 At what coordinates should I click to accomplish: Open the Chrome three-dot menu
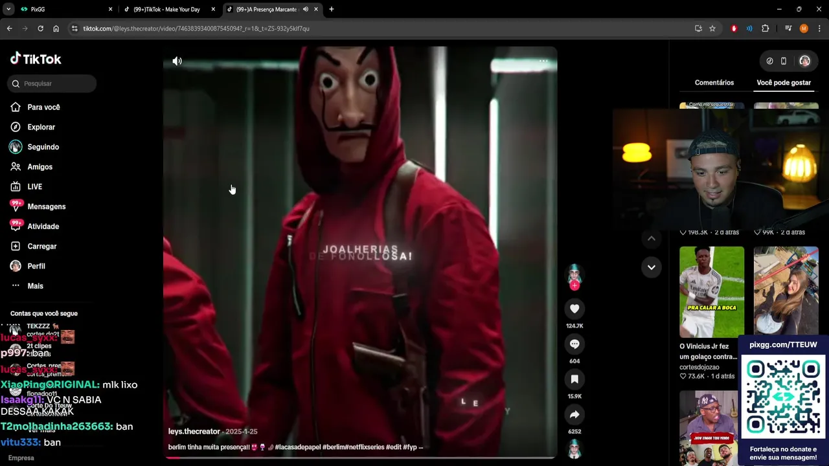coord(819,28)
